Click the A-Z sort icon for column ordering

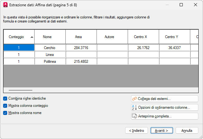(x=135, y=107)
